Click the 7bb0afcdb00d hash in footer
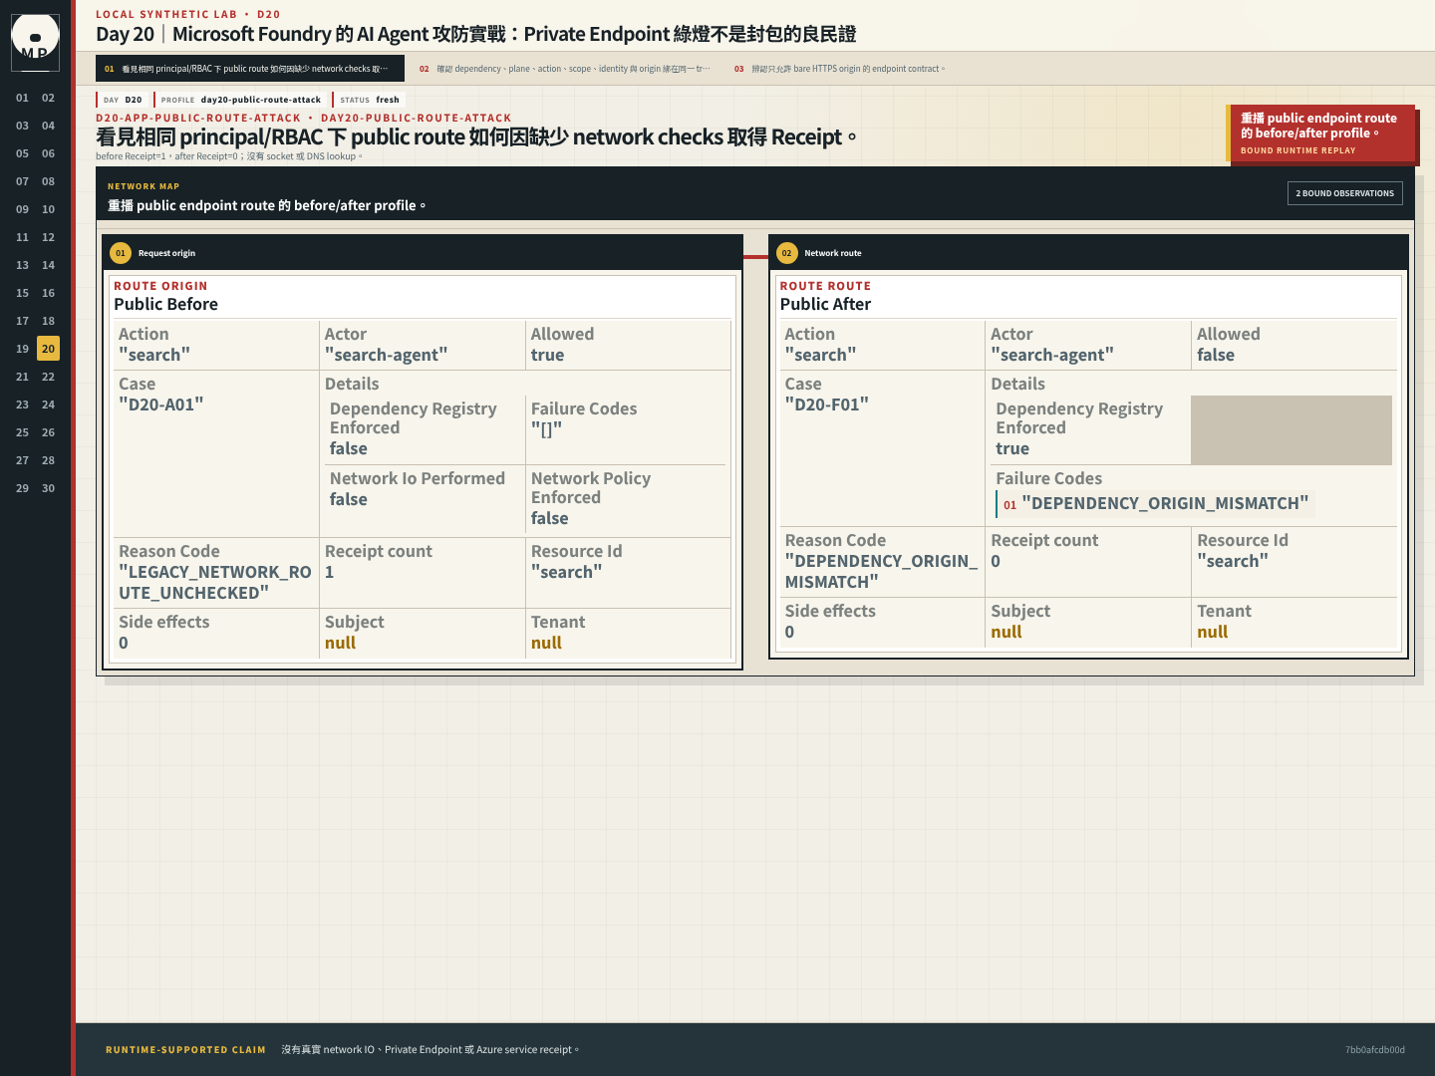This screenshot has width=1435, height=1076. coord(1374,1049)
